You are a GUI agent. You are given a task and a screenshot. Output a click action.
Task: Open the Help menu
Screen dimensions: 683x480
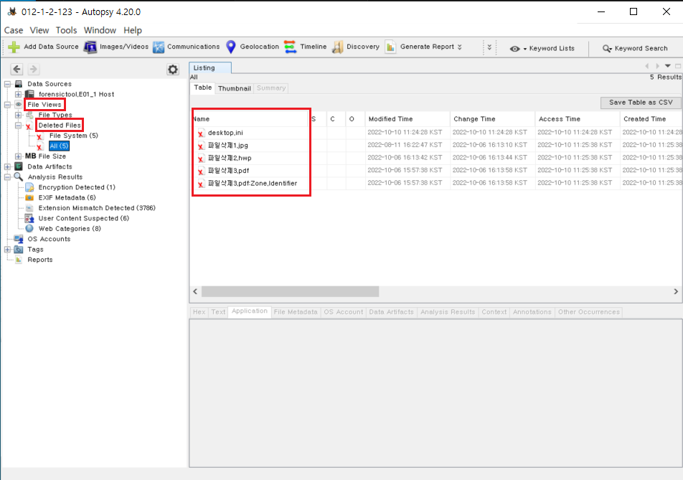[133, 30]
